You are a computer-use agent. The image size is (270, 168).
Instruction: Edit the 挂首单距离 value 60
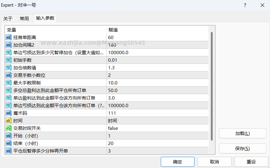157,38
